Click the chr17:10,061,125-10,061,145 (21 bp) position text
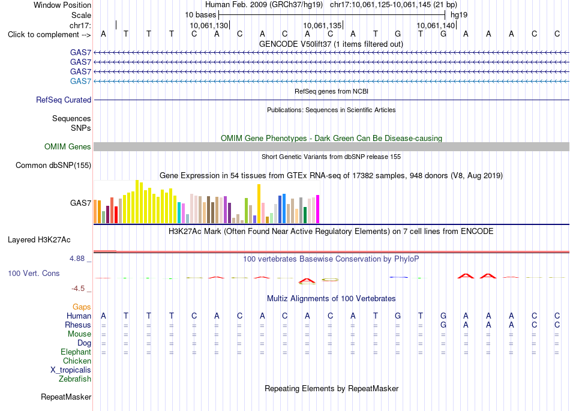This screenshot has width=570, height=411. coord(394,5)
